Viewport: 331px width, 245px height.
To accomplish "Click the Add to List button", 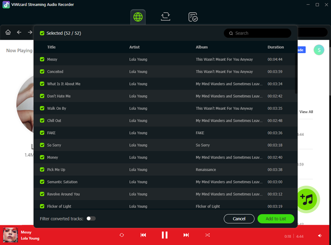I will pos(276,219).
